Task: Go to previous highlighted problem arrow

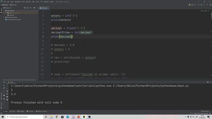Action: coord(208,11)
